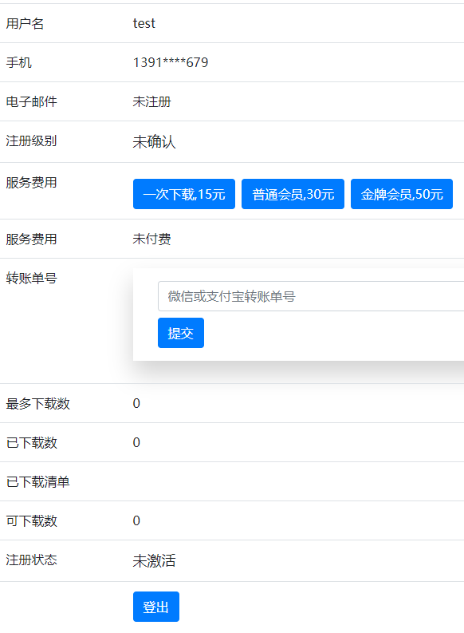Click the 注册级别 row label
This screenshot has width=464, height=633.
click(31, 141)
